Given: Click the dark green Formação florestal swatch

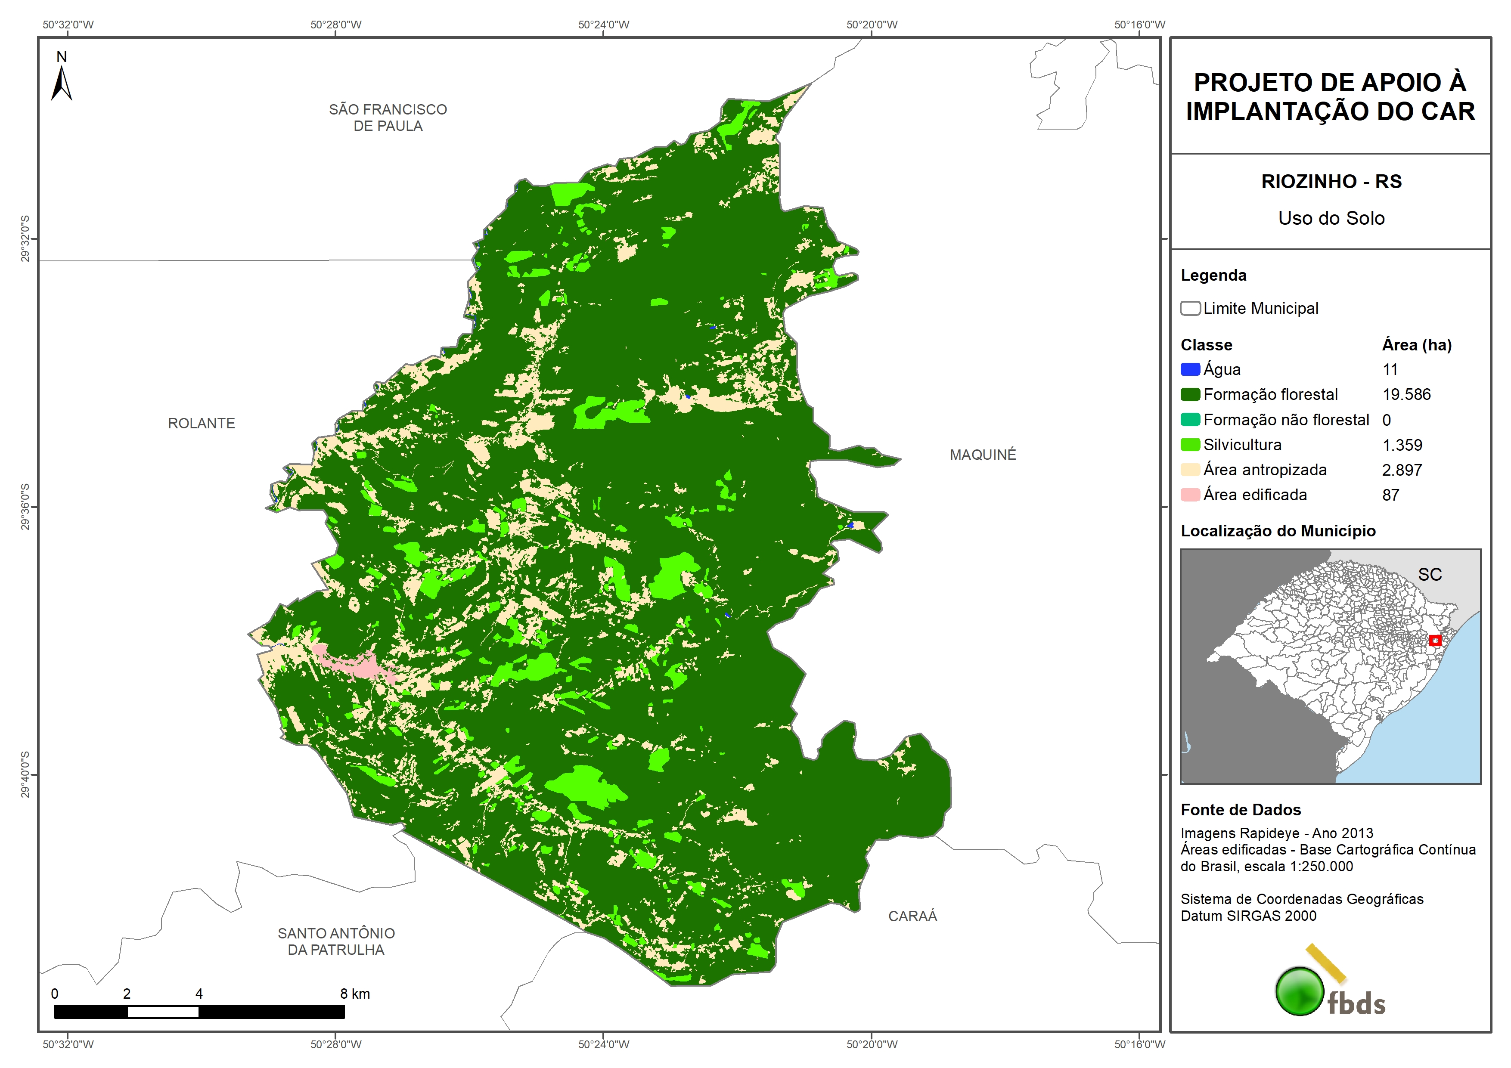Looking at the screenshot, I should click(1190, 395).
